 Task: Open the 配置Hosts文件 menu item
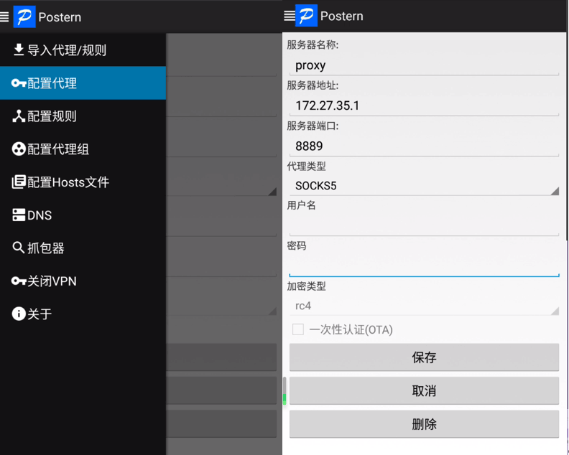pos(68,182)
